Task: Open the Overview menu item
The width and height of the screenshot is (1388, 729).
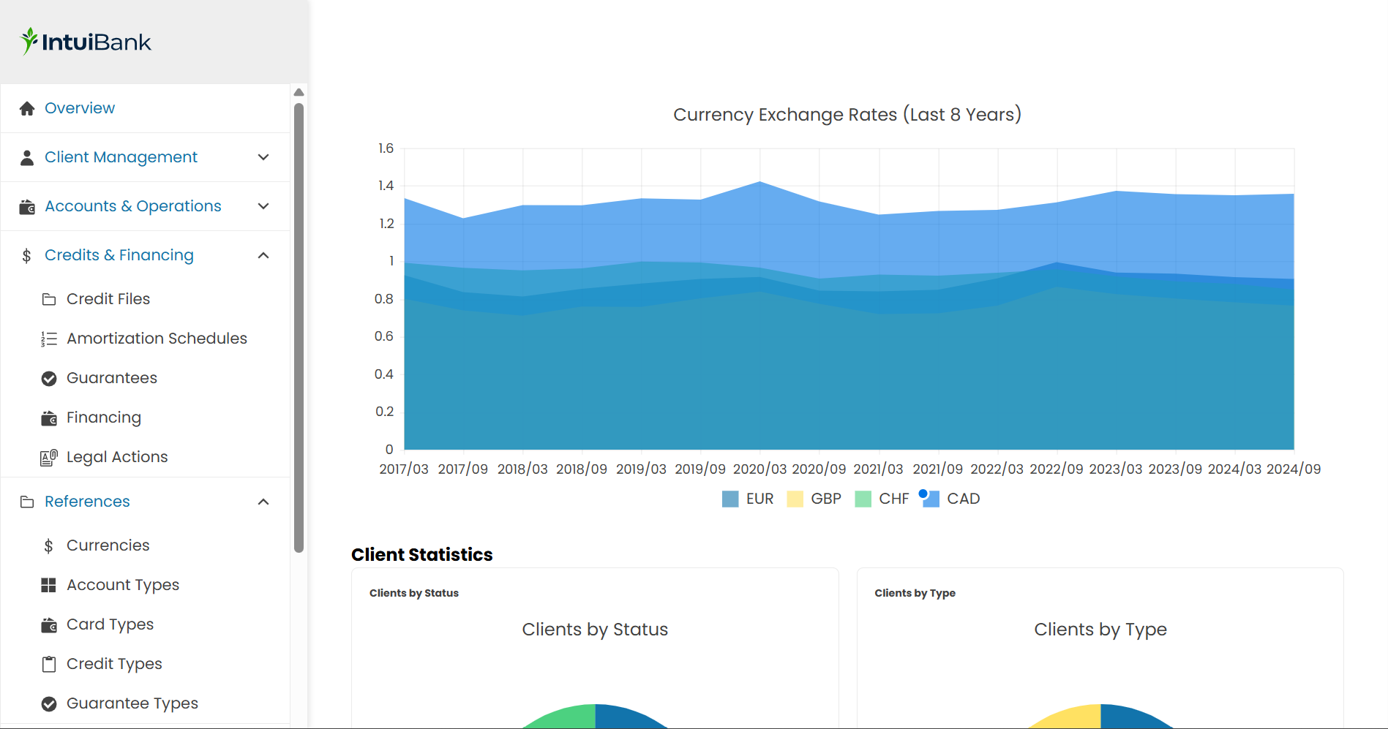Action: point(80,108)
